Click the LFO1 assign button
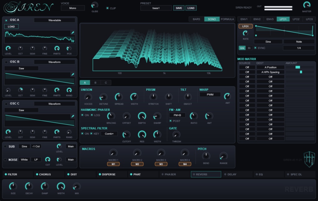The image size is (318, 201). 245,26
